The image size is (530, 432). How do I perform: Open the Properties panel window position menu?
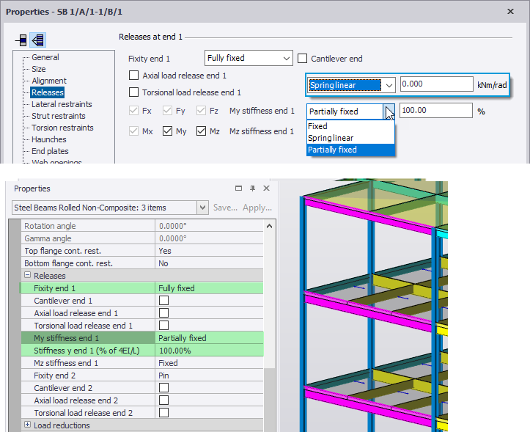pos(239,188)
